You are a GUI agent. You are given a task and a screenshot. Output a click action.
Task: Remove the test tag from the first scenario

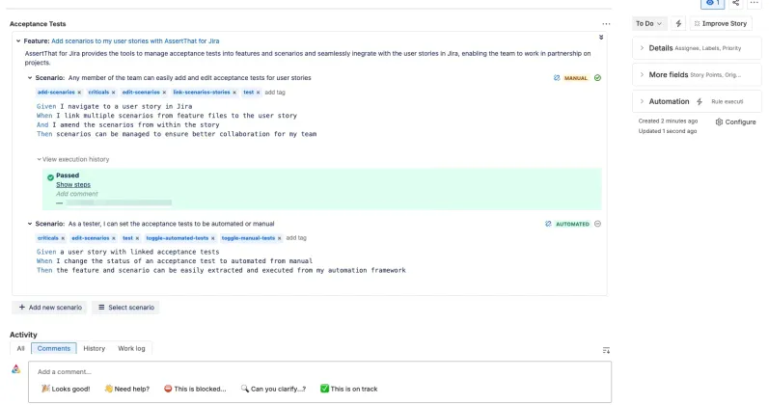(x=258, y=93)
